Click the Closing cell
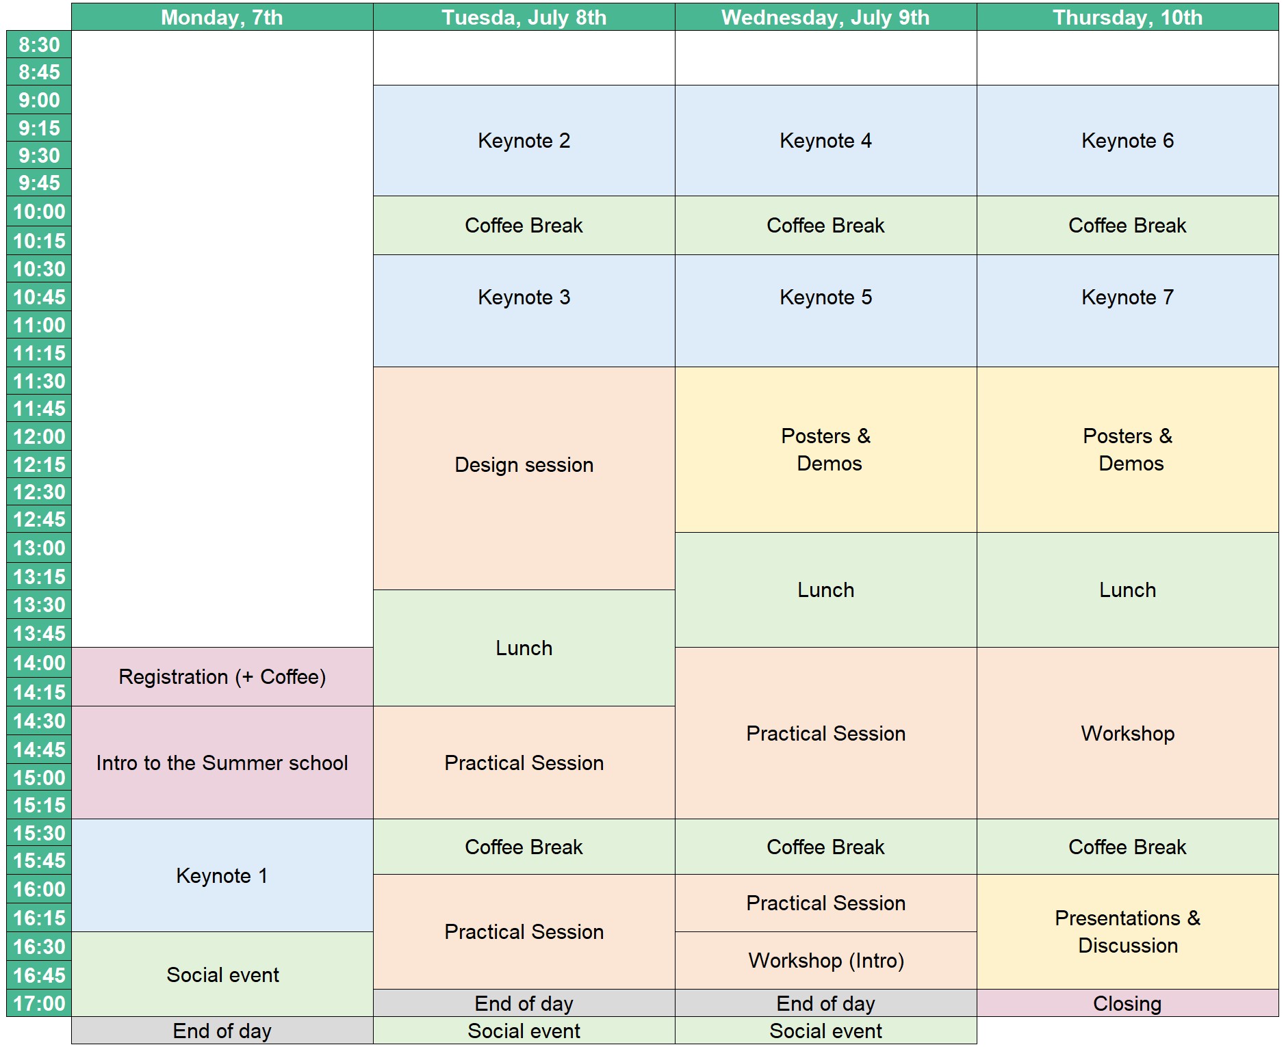The height and width of the screenshot is (1047, 1286). (x=1128, y=1003)
